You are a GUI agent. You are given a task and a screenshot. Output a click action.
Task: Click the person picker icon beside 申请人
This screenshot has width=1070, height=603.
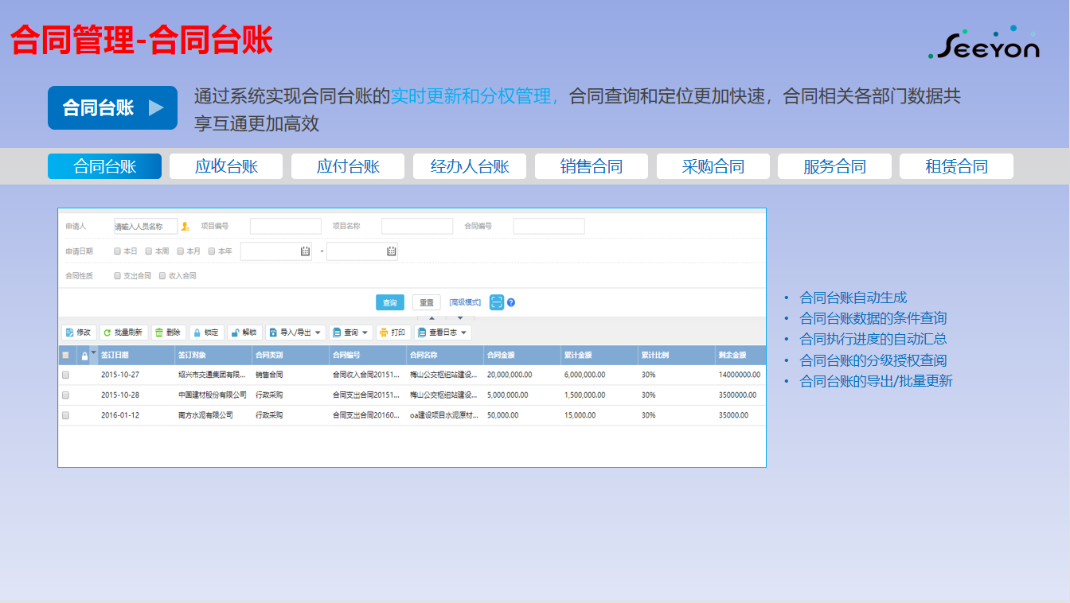(185, 227)
